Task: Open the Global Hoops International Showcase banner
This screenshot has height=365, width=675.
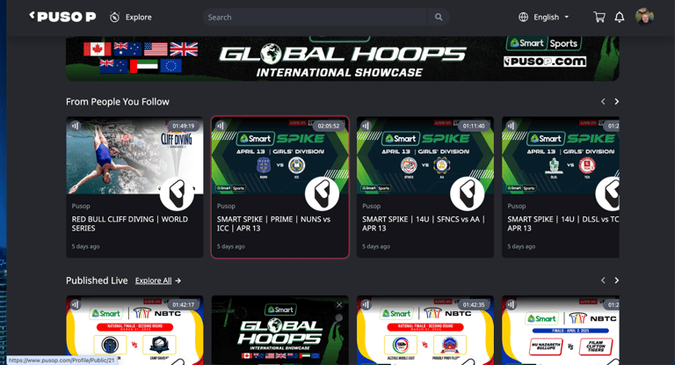Action: pyautogui.click(x=342, y=59)
